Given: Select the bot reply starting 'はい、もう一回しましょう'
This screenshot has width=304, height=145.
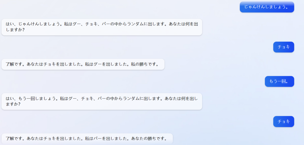Looking at the screenshot, I should coord(102,101).
